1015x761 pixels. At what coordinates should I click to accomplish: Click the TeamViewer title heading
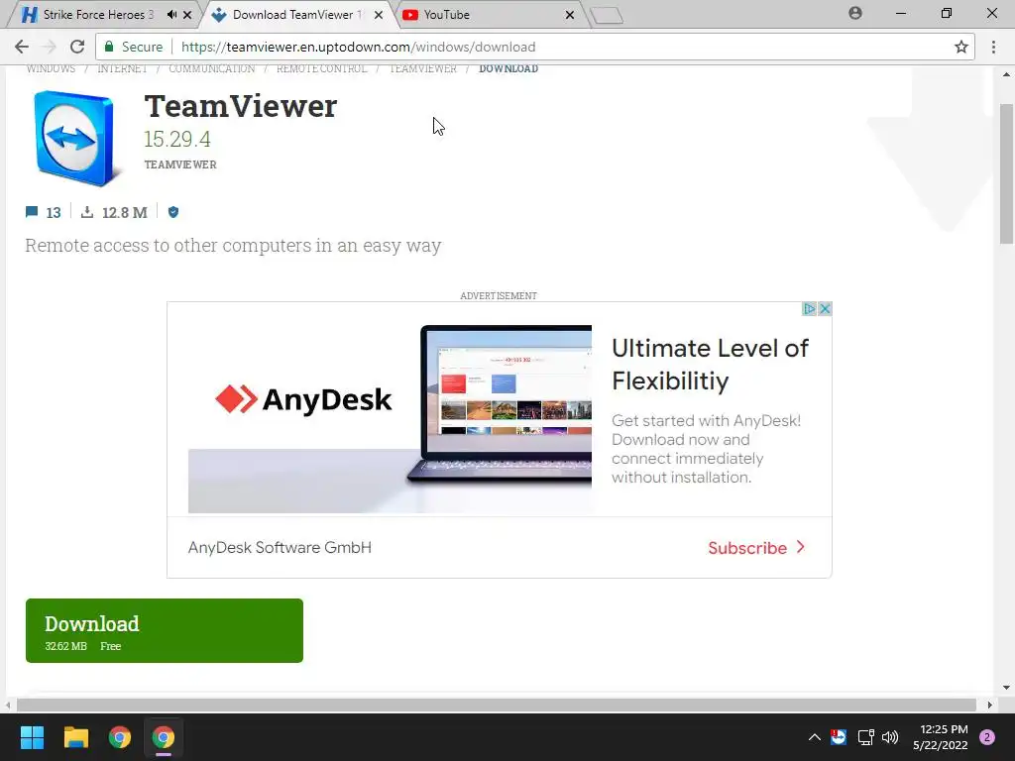coord(240,106)
